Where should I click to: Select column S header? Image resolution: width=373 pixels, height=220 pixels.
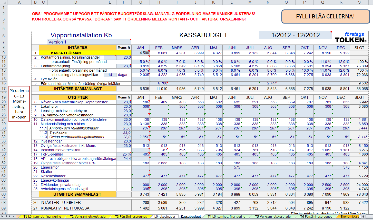(x=359, y=2)
